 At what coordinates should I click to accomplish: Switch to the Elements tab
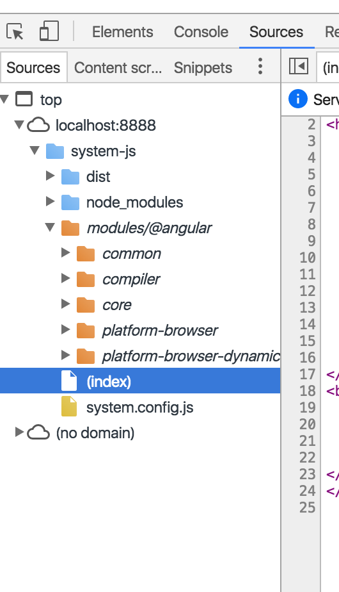(x=123, y=32)
